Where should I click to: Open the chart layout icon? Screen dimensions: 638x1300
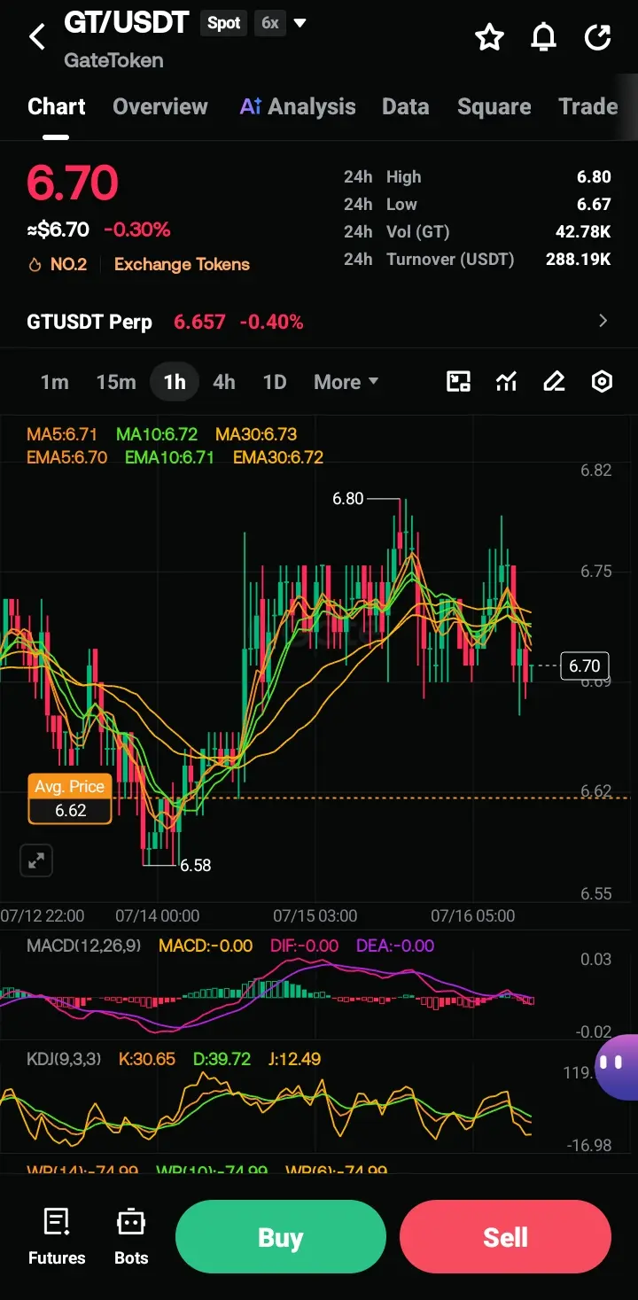coord(458,382)
